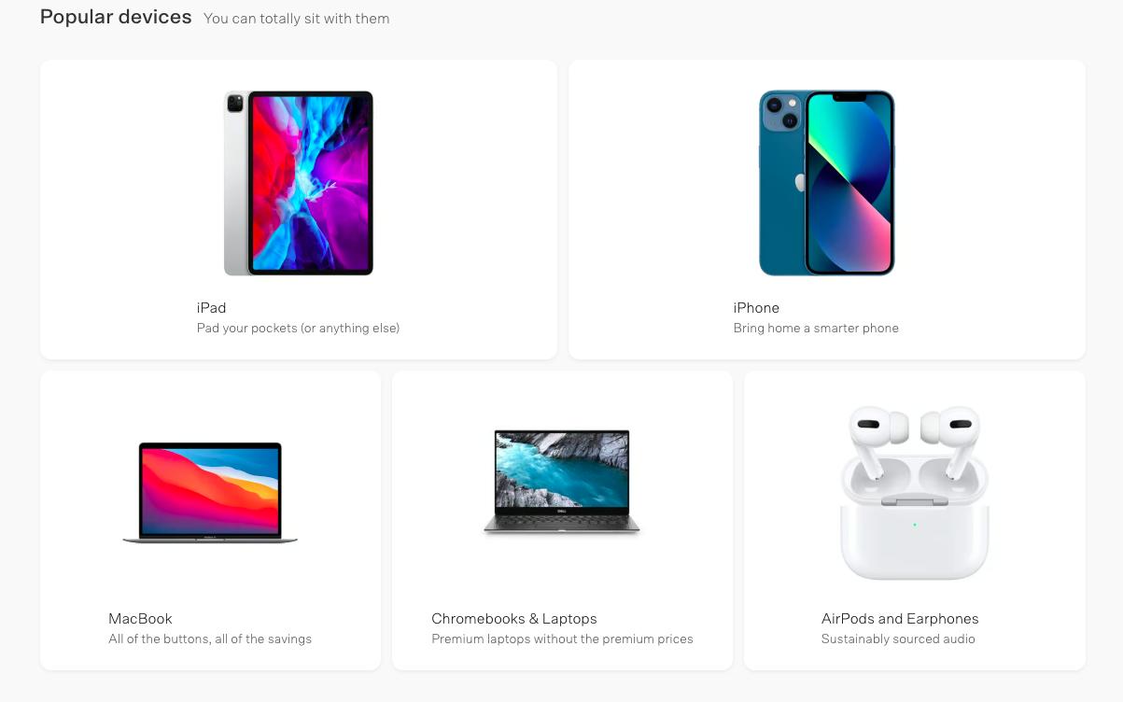Image resolution: width=1123 pixels, height=702 pixels.
Task: Select the Popular devices heading
Action: click(116, 17)
